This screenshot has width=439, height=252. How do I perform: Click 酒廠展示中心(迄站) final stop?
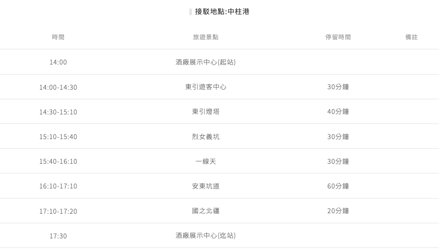click(205, 235)
